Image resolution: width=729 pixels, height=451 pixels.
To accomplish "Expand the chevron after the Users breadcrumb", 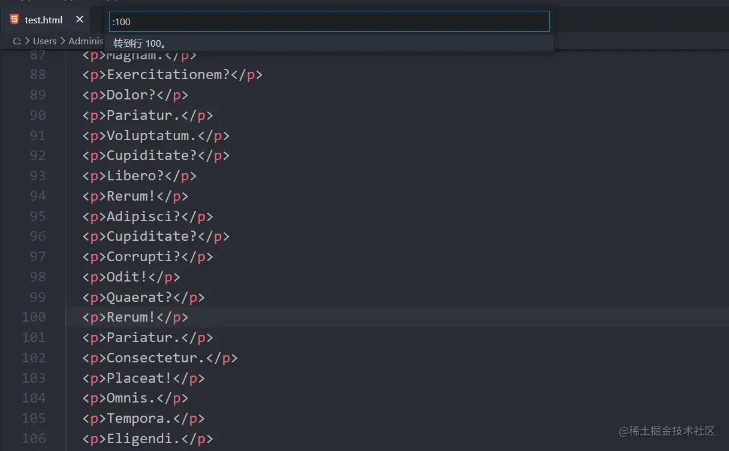I will point(62,41).
